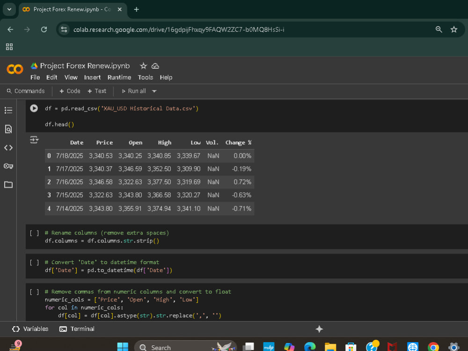Image resolution: width=468 pixels, height=351 pixels.
Task: Open McAfee app from taskbar
Action: (x=392, y=347)
